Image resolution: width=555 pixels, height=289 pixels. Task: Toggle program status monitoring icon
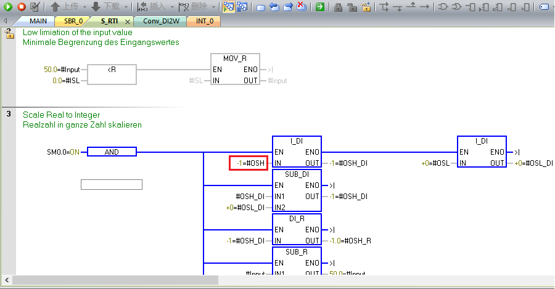(228, 7)
